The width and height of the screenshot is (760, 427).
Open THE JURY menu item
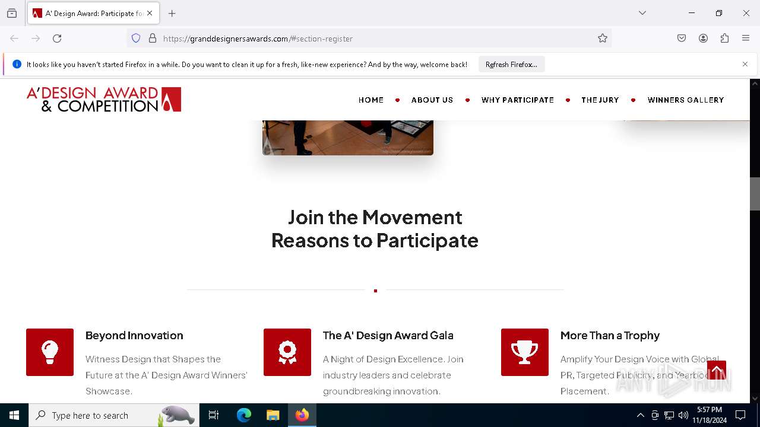pos(600,100)
